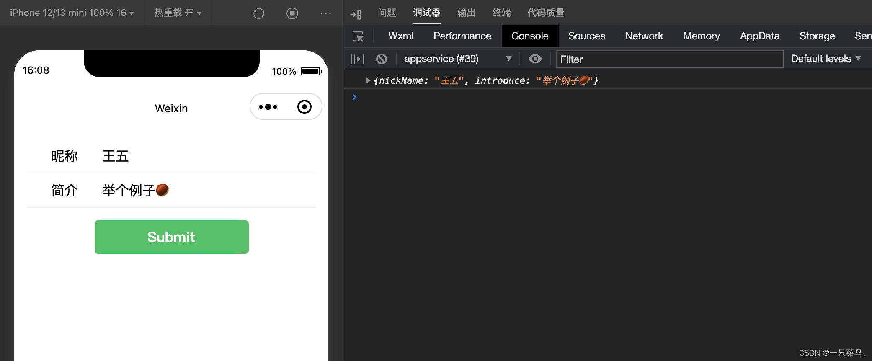
Task: Switch to the 问题 tab
Action: pos(387,13)
